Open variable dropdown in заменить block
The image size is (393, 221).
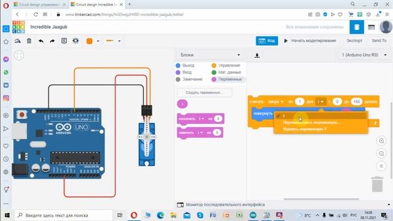(x=200, y=133)
